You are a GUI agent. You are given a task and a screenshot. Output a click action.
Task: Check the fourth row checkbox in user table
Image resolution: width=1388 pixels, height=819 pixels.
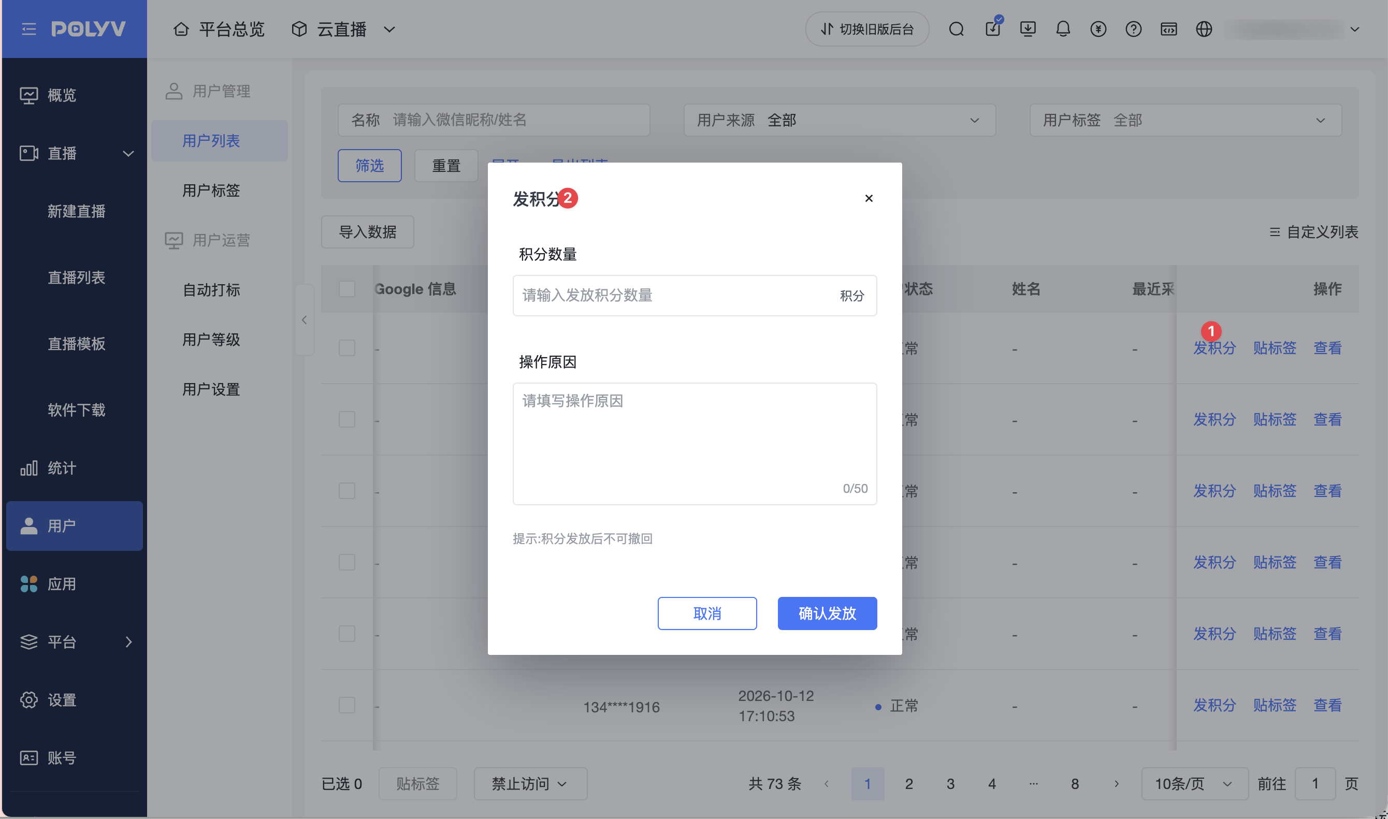coord(346,562)
